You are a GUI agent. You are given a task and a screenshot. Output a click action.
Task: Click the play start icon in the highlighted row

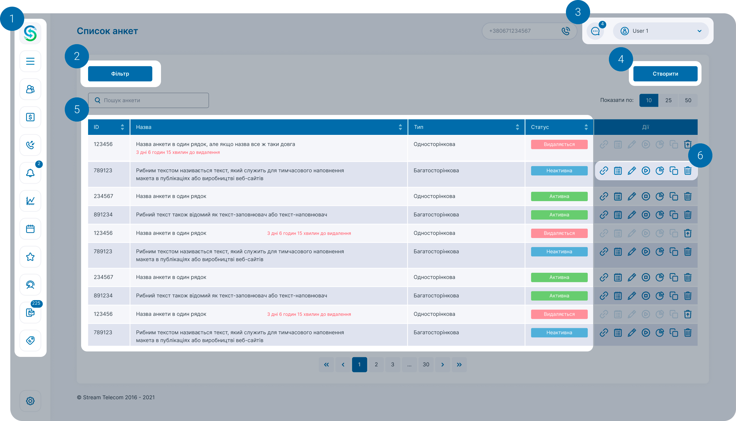[x=646, y=171]
